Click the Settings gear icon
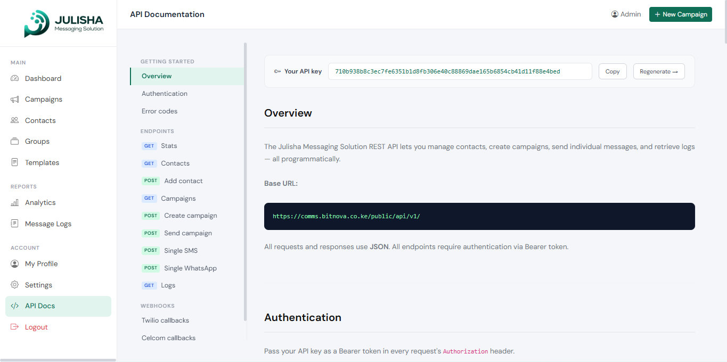The width and height of the screenshot is (727, 362). [15, 285]
